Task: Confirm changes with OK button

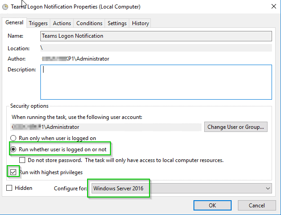Action: 212,205
